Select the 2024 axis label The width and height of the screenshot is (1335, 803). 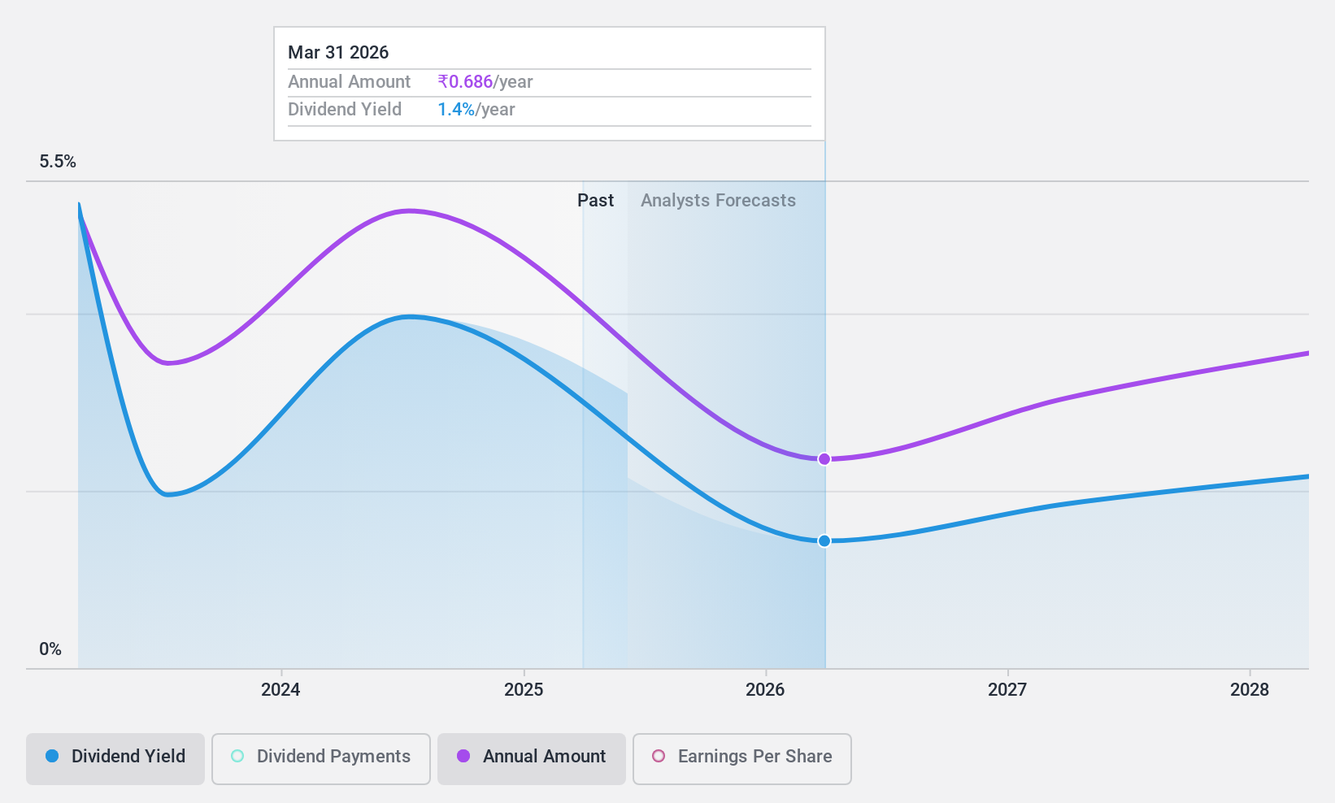pos(280,690)
